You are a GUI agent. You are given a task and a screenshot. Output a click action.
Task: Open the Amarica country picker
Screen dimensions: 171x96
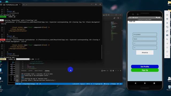pos(145,53)
